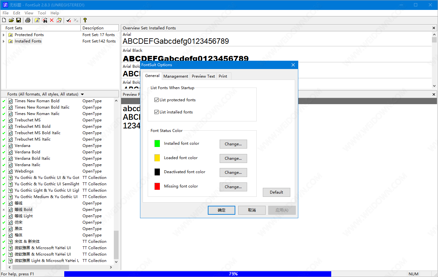Toggle the List protected fonts checkbox

(x=156, y=100)
